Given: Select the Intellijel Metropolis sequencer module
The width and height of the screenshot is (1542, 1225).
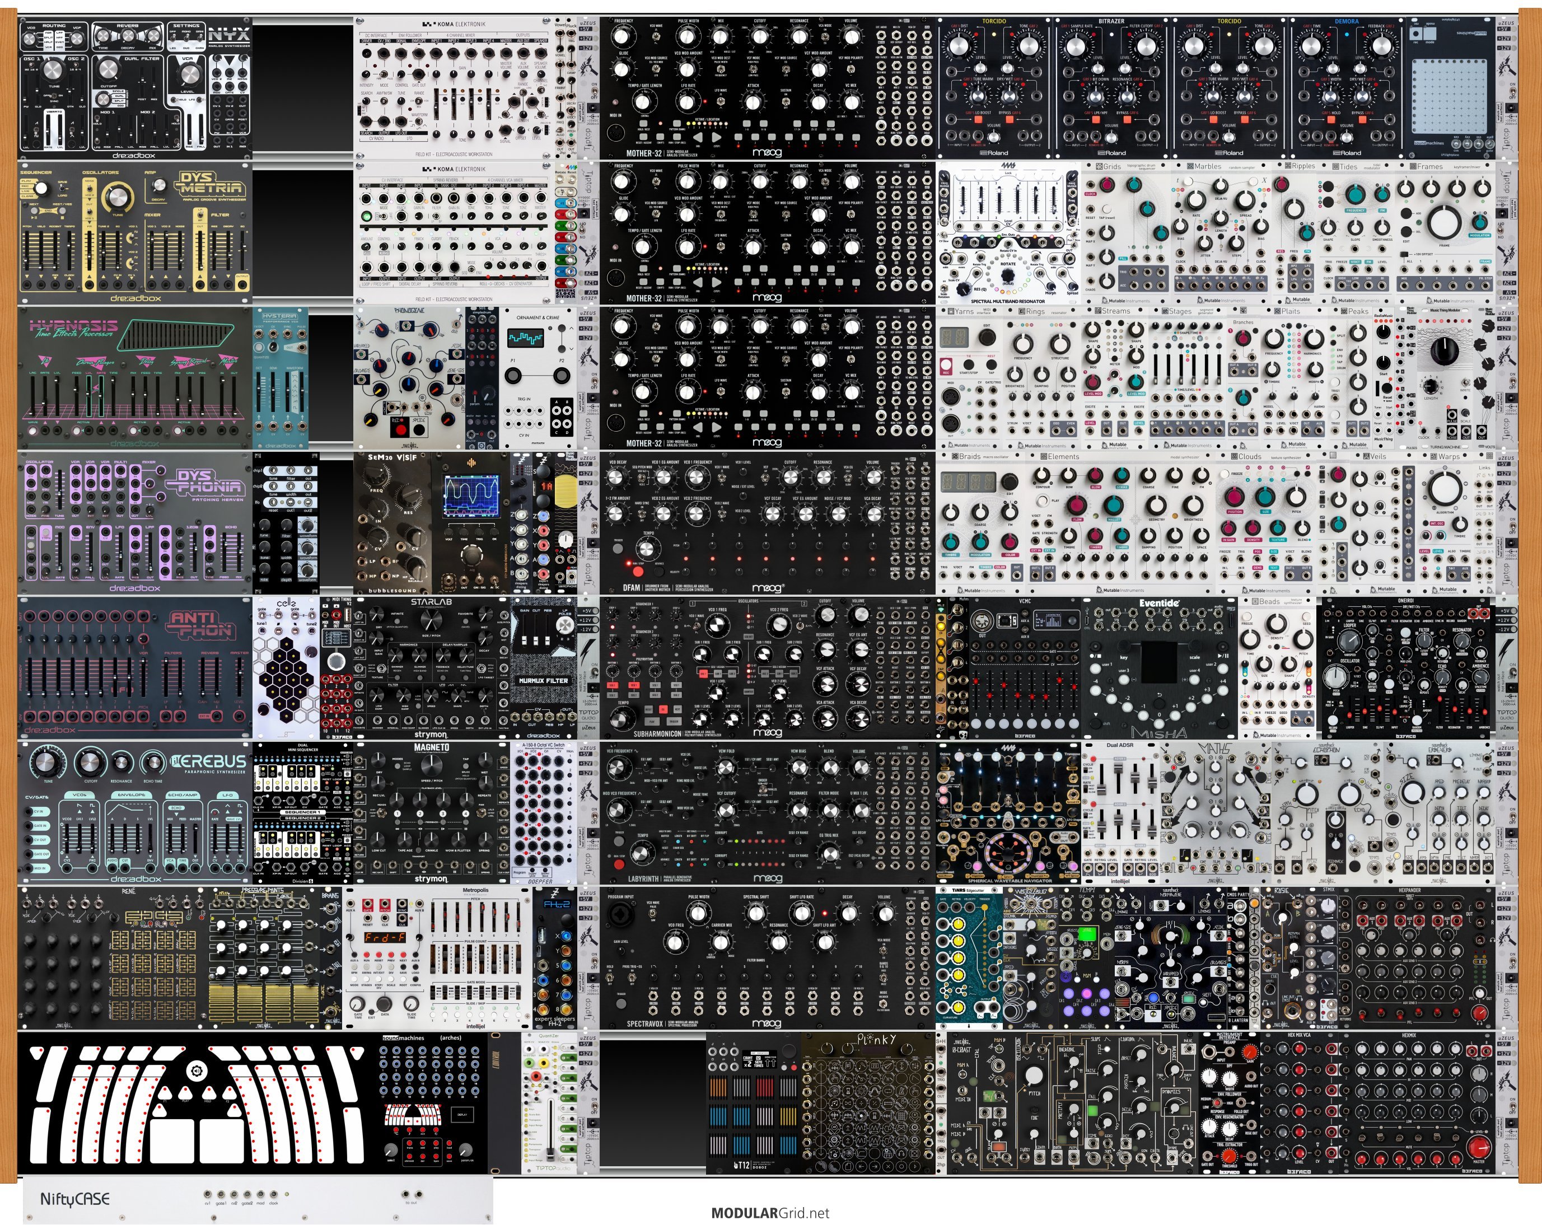Looking at the screenshot, I should pos(438,959).
